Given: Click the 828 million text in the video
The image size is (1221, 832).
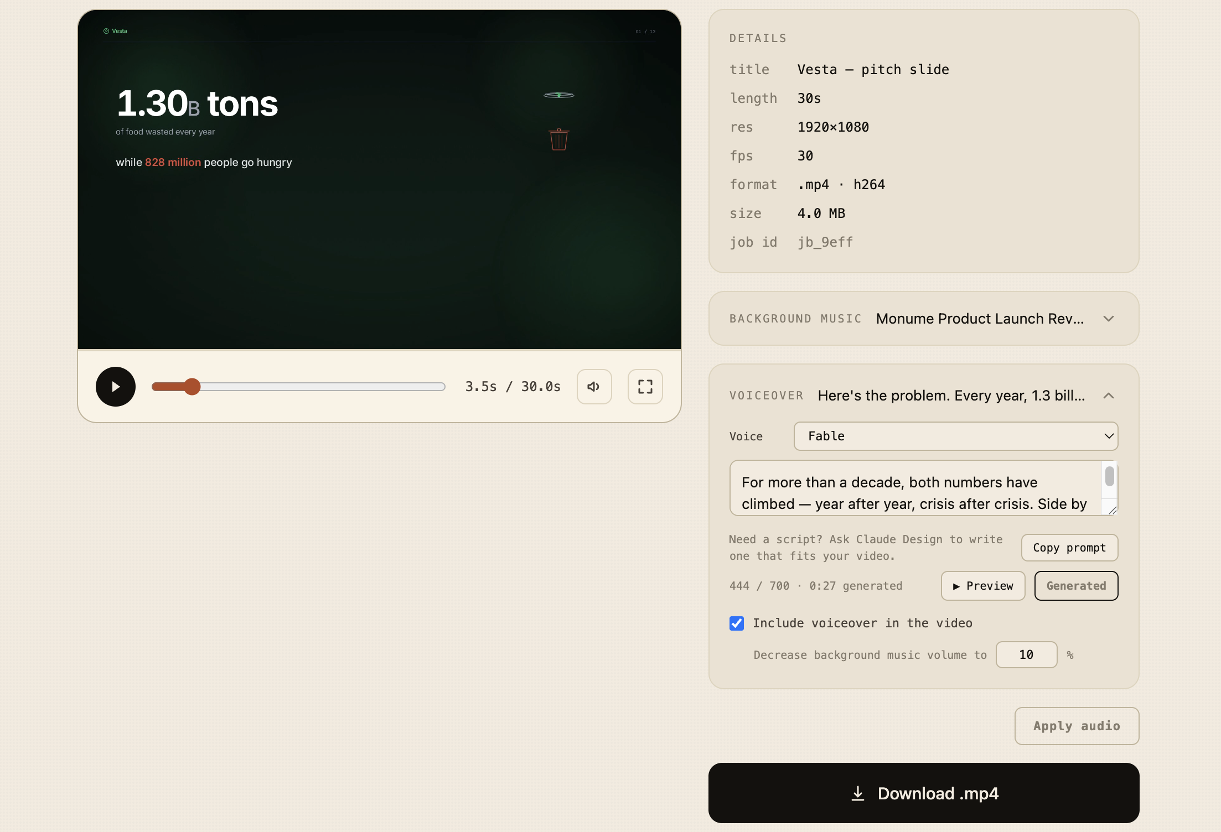Looking at the screenshot, I should 173,162.
